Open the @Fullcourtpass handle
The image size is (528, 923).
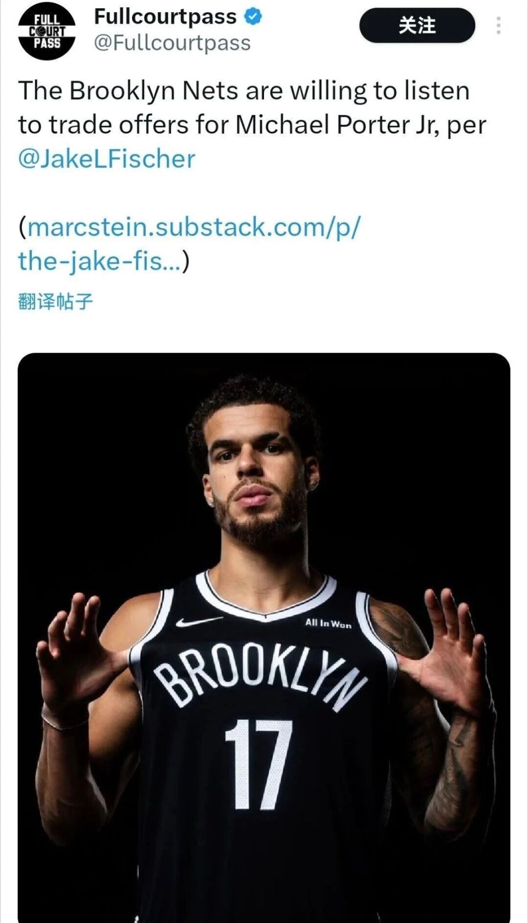(x=172, y=43)
